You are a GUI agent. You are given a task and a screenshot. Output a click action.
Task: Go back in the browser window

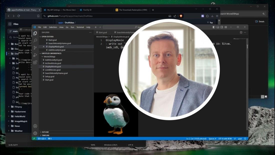point(8,16)
